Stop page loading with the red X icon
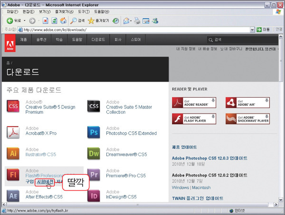 tap(46, 21)
